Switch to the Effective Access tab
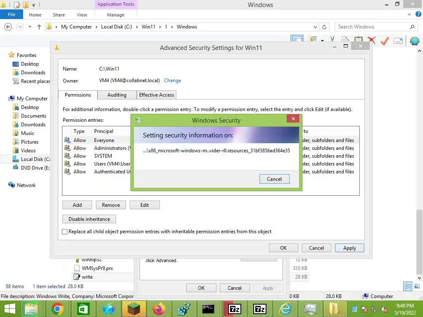423x317 pixels. (x=157, y=95)
